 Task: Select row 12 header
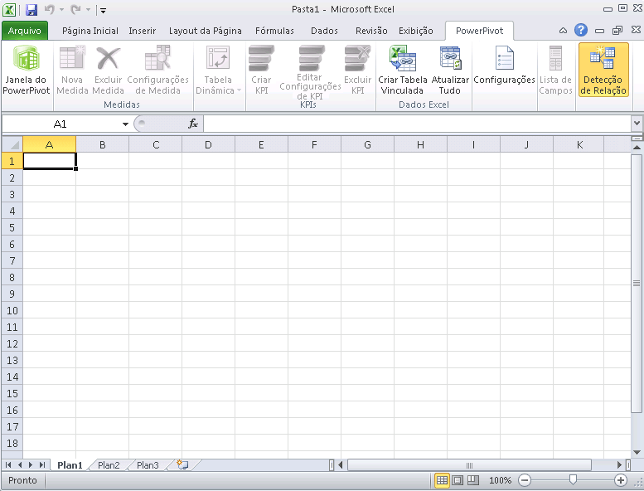12,343
